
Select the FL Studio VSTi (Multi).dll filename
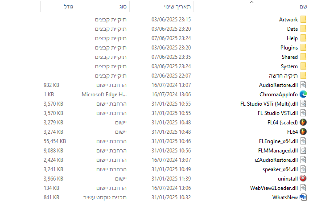click(x=269, y=103)
